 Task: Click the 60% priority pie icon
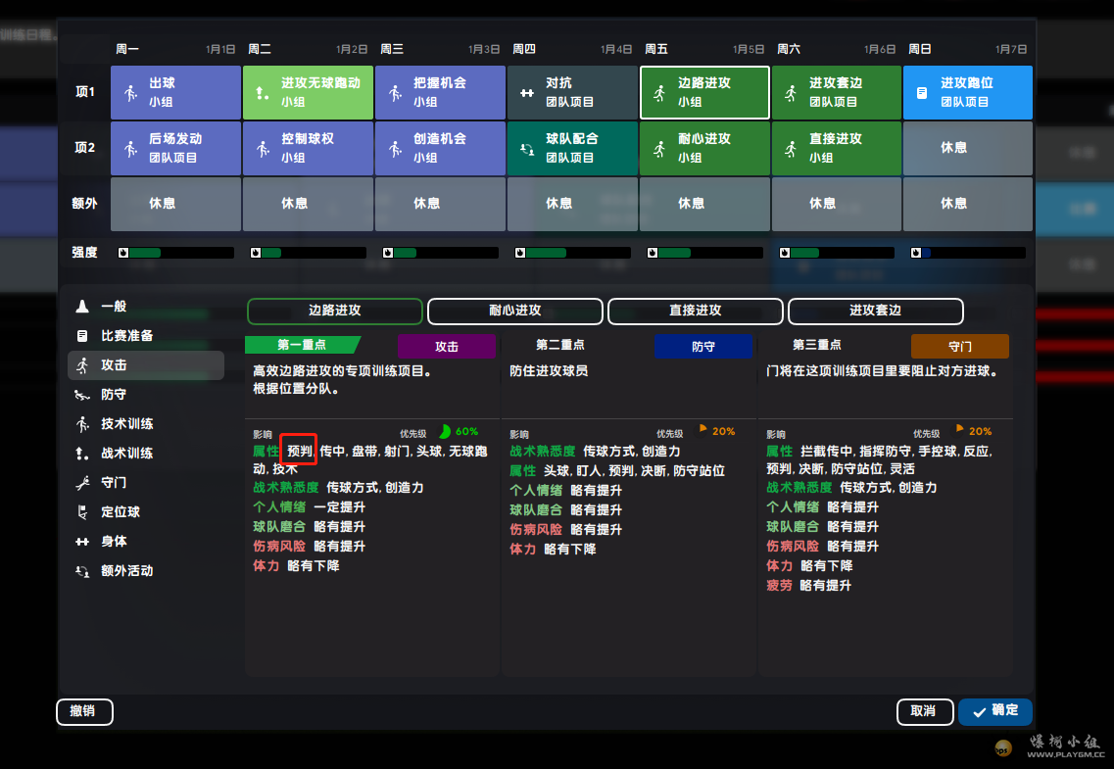click(x=445, y=431)
